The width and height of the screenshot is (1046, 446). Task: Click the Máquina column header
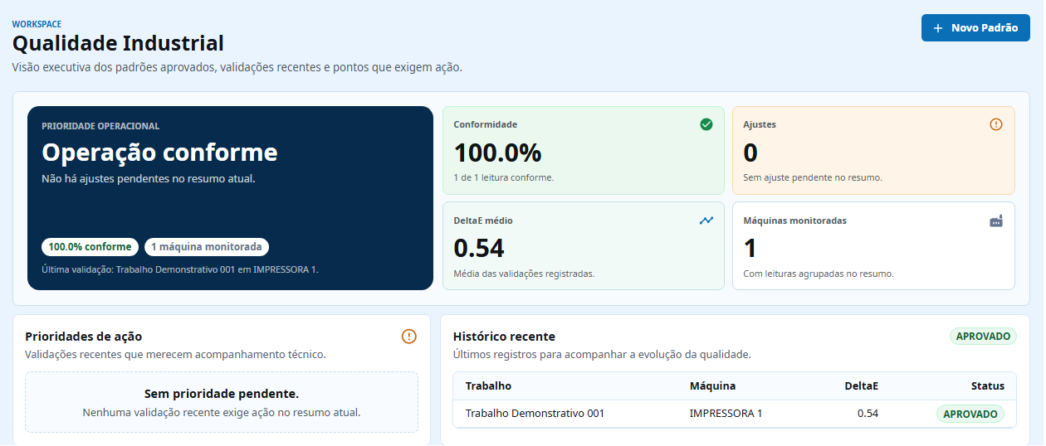(712, 386)
